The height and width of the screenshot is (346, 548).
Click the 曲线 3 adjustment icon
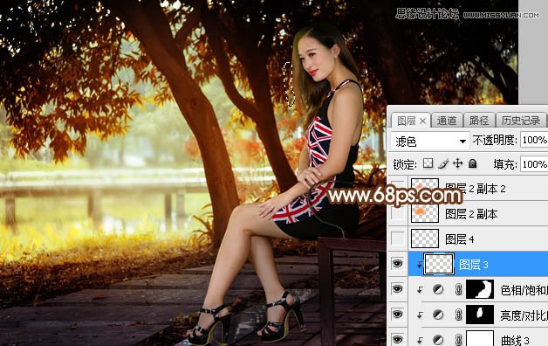pyautogui.click(x=438, y=339)
